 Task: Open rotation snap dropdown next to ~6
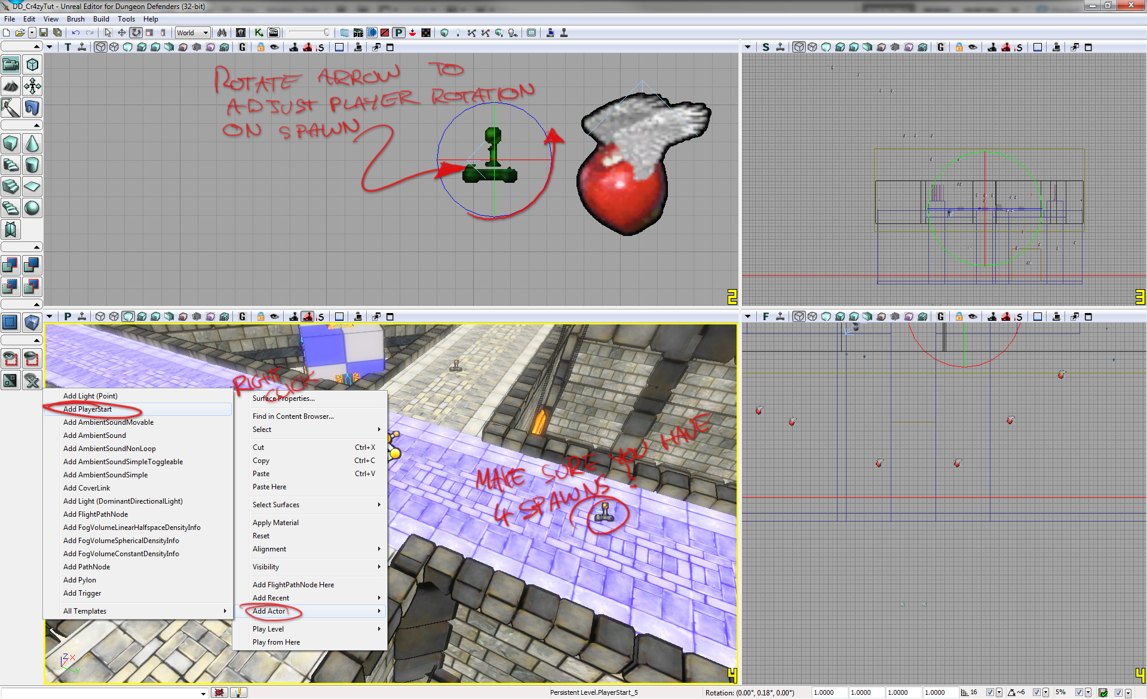[x=1045, y=692]
